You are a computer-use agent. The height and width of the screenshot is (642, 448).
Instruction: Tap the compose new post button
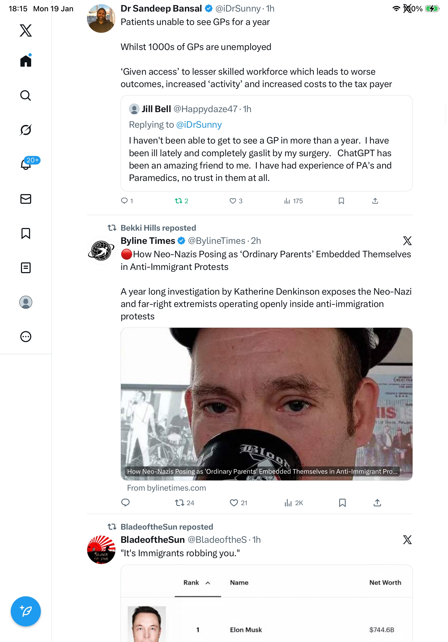coord(26,611)
